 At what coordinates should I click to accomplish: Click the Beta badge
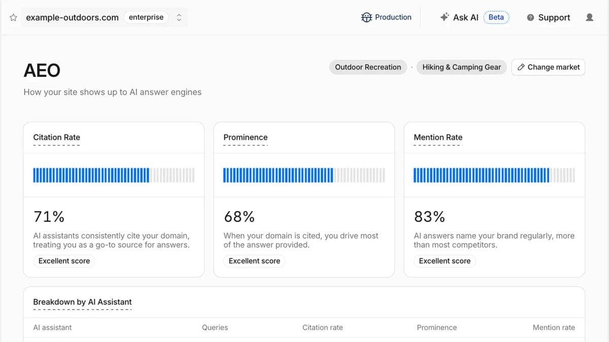(x=496, y=17)
